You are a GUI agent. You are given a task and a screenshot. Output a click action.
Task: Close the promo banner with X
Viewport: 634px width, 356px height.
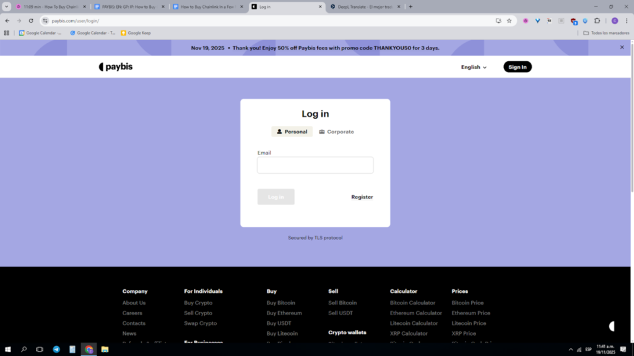tap(622, 48)
